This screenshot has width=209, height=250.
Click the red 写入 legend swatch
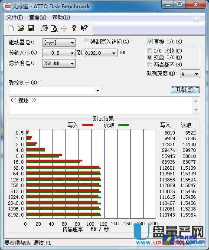tap(88, 125)
